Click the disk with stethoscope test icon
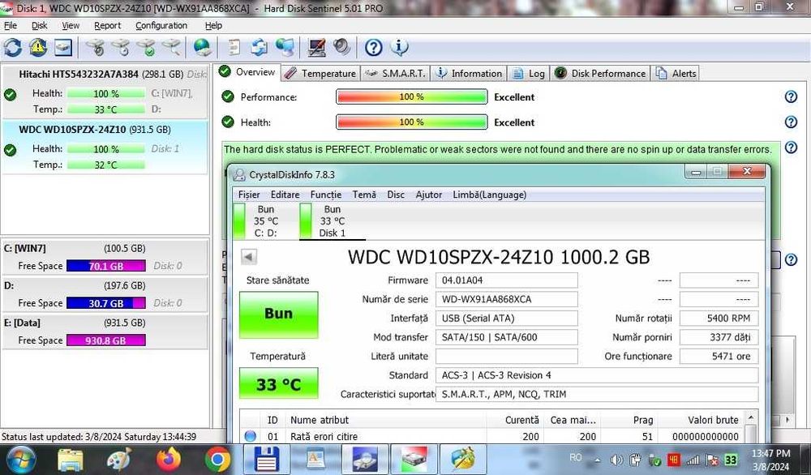Screen dimensions: 811x475 [x=95, y=48]
